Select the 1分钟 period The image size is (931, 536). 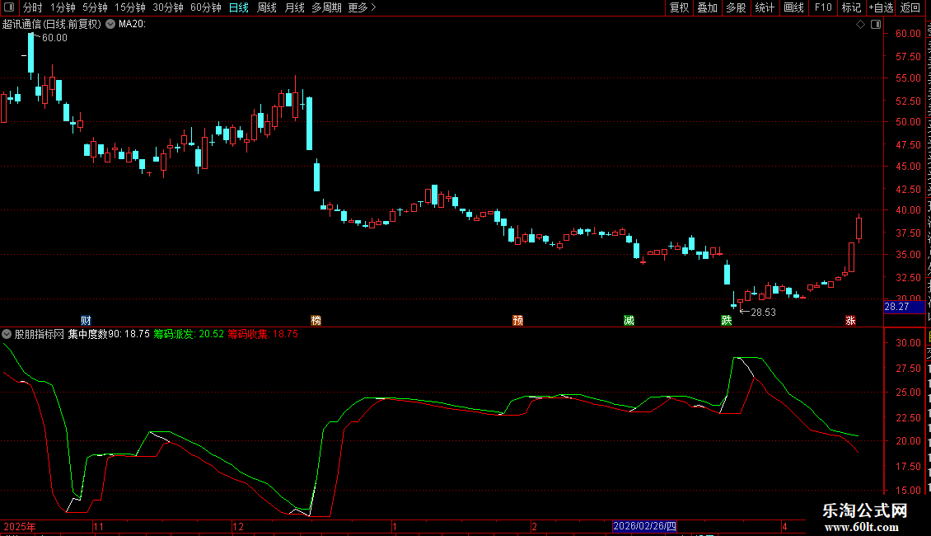(x=63, y=7)
